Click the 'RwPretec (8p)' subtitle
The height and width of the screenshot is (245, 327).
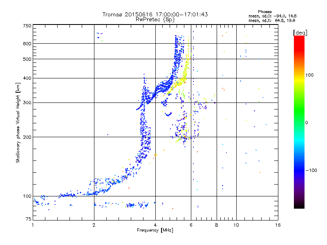click(155, 20)
